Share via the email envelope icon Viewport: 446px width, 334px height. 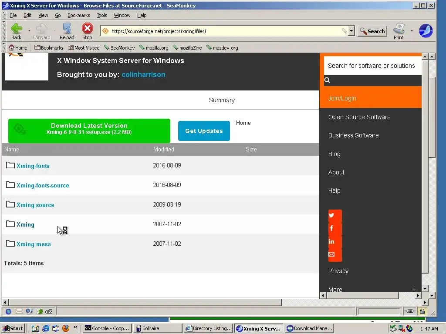[331, 254]
